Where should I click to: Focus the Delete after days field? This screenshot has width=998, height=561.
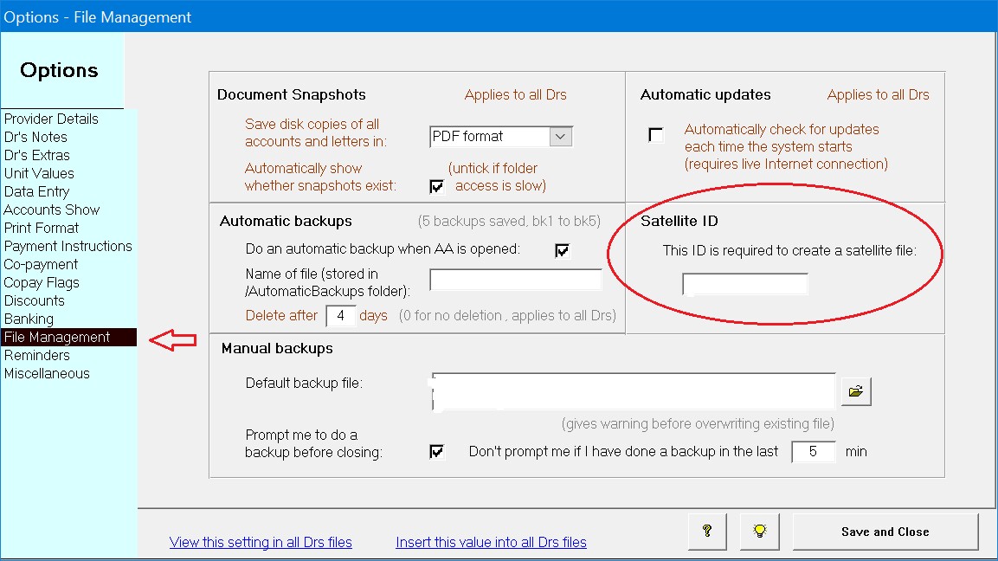341,316
